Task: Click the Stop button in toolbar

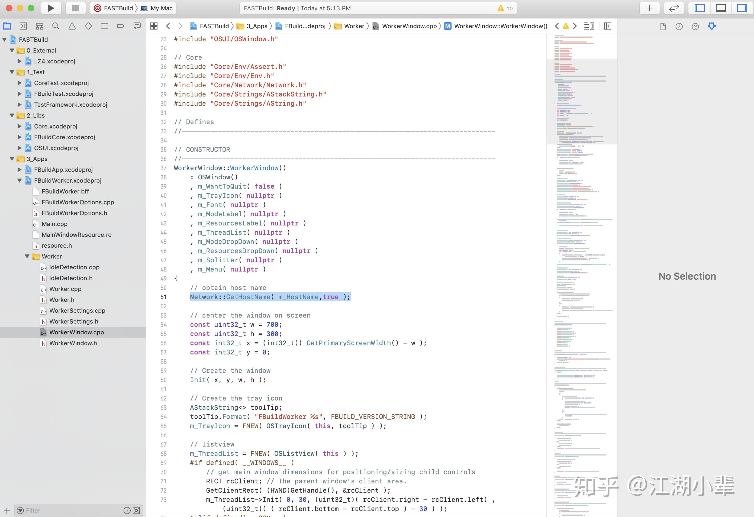Action: pyautogui.click(x=75, y=8)
